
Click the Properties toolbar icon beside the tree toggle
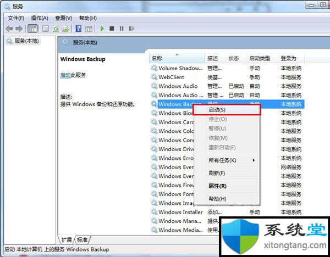point(46,29)
